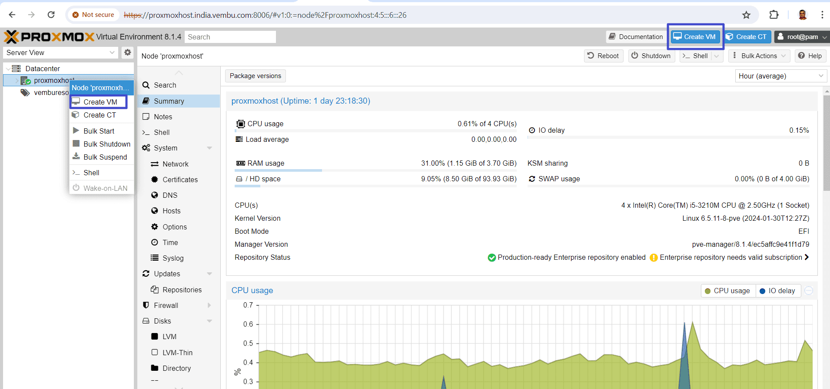
Task: Collapse the Disks section arrow
Action: coord(209,321)
